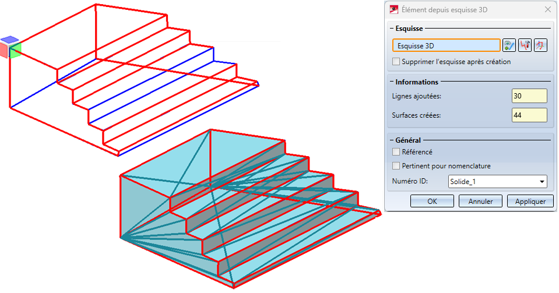Close the 'Élément depuis esquisse 3D' dialog
Viewport: 559px width, 293px height.
coord(548,10)
